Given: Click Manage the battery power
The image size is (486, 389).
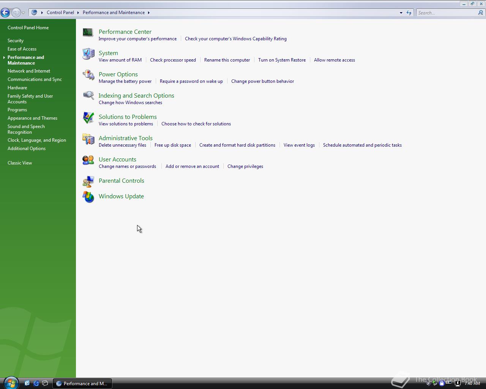Looking at the screenshot, I should (x=125, y=81).
